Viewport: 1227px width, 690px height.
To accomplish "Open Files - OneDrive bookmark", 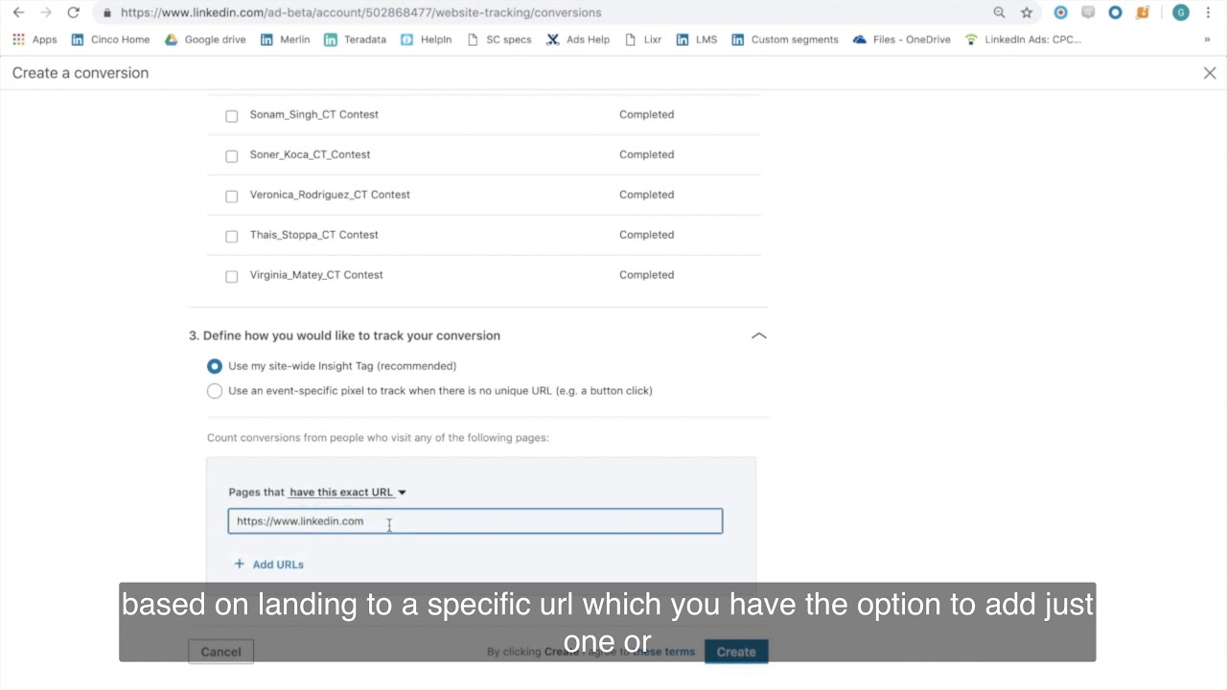I will [x=902, y=39].
